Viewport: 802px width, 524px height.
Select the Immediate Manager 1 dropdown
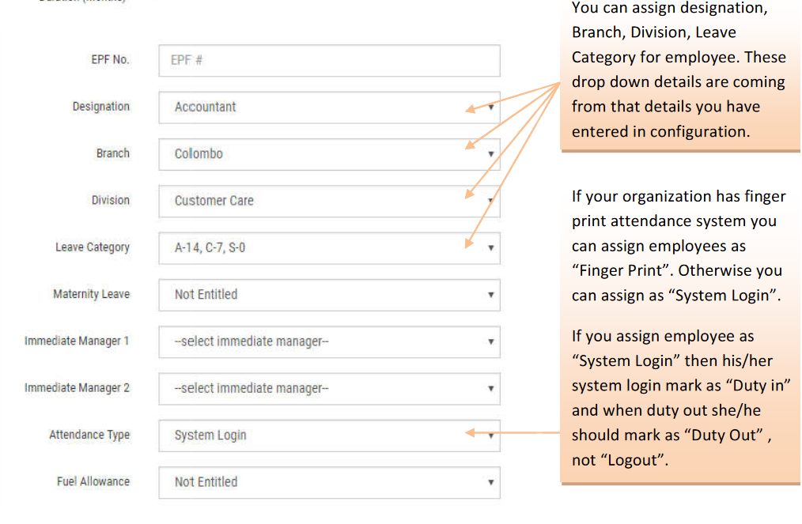pyautogui.click(x=329, y=341)
